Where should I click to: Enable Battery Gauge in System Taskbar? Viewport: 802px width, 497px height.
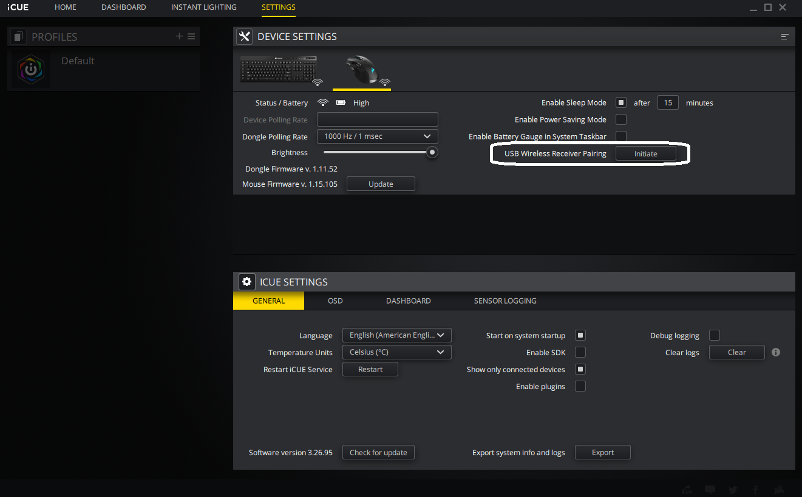[x=621, y=136]
